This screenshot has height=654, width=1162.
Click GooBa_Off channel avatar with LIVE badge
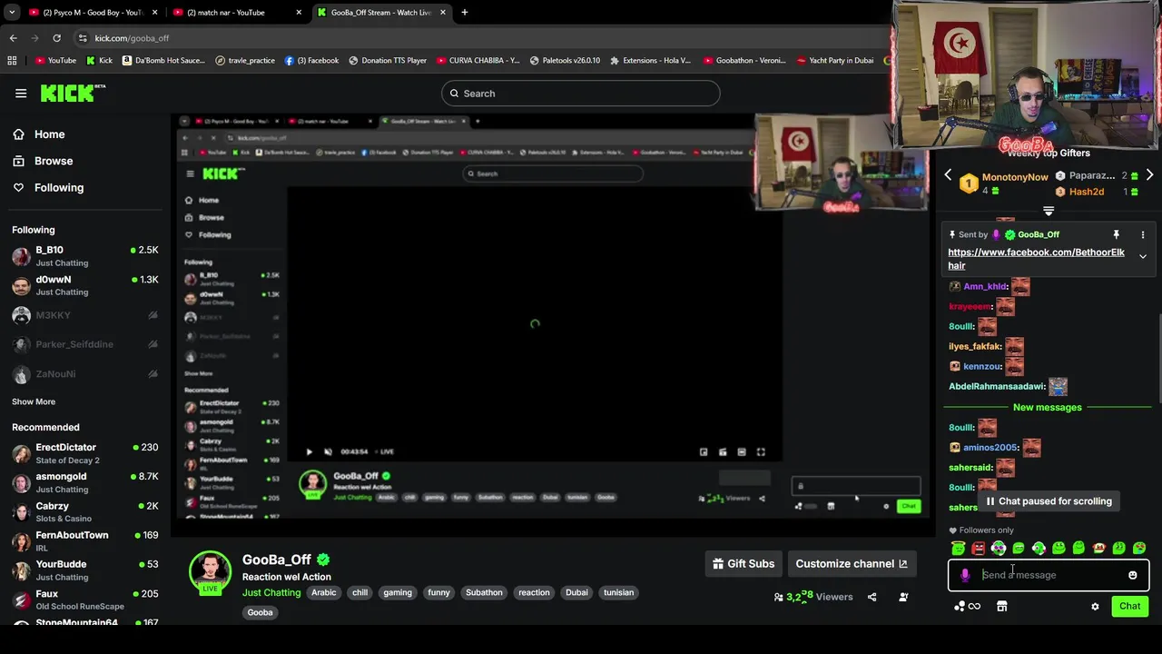(x=210, y=573)
